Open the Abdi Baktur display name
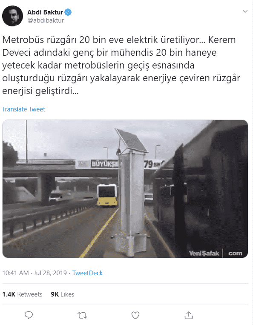This screenshot has width=253, height=325. click(x=45, y=12)
